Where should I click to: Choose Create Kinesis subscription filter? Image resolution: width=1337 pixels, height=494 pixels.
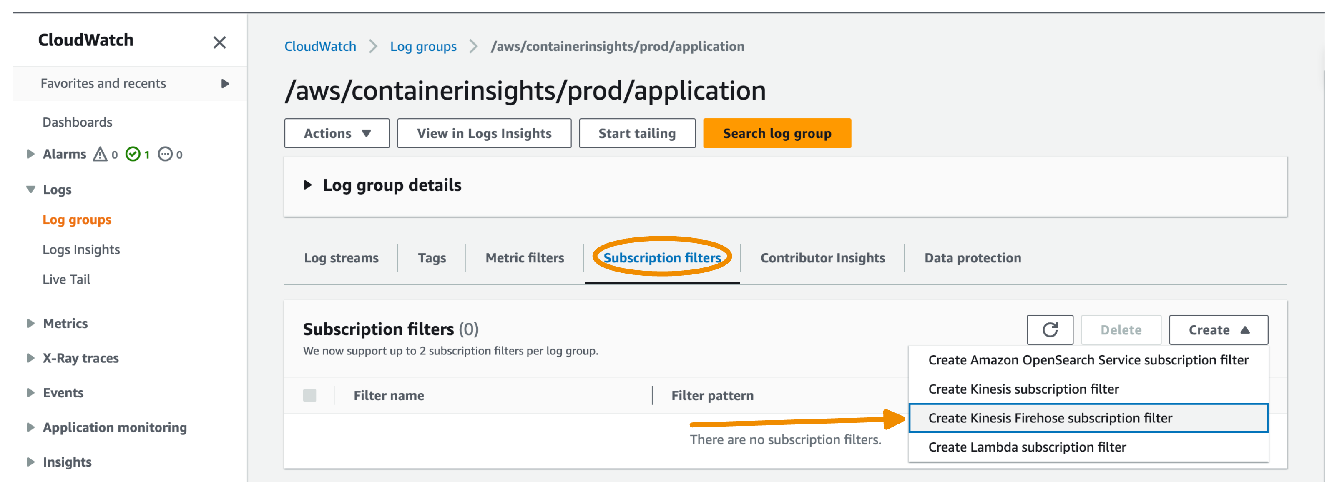(x=1088, y=389)
